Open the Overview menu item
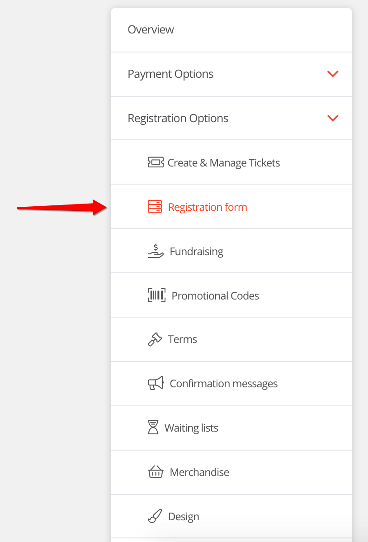 [x=151, y=29]
